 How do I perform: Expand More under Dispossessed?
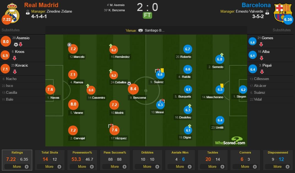pos(278,166)
